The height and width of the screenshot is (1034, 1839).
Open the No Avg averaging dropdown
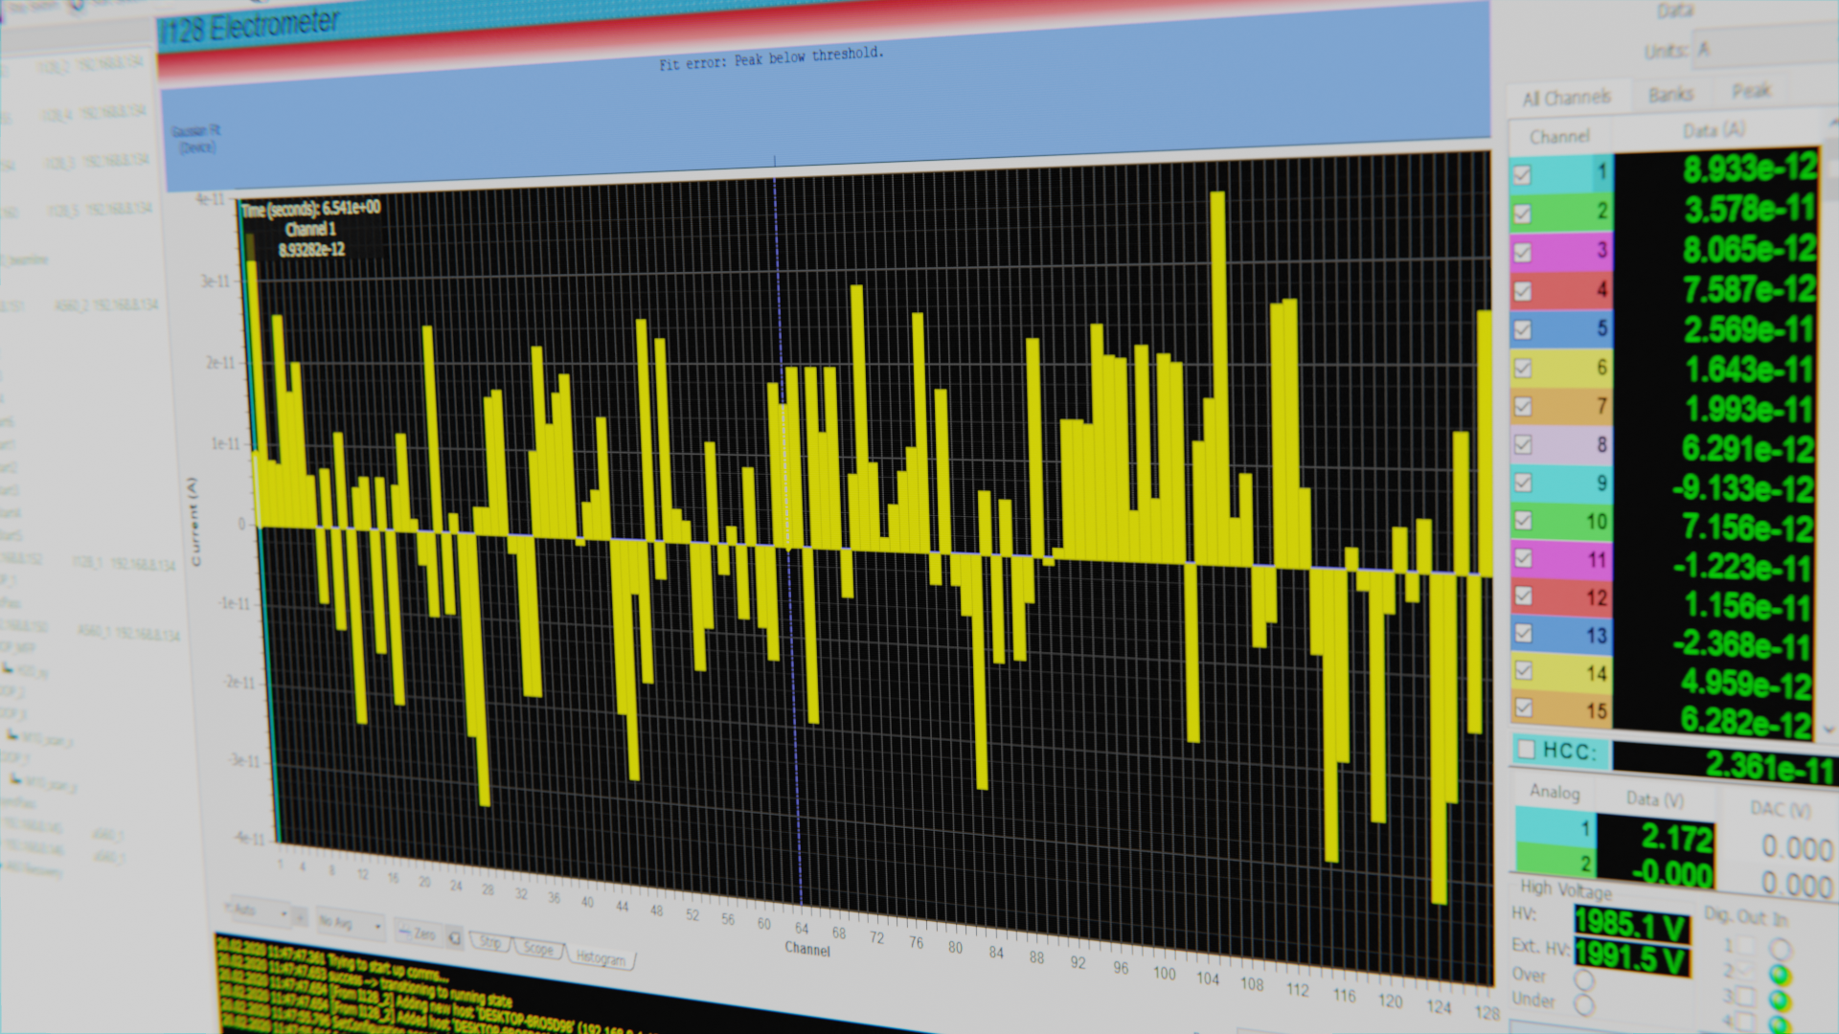[x=351, y=924]
